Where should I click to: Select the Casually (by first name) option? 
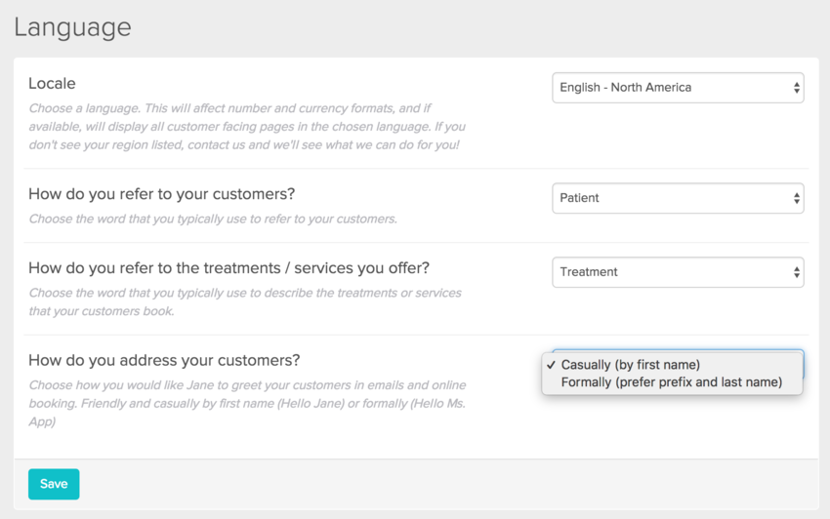coord(631,365)
